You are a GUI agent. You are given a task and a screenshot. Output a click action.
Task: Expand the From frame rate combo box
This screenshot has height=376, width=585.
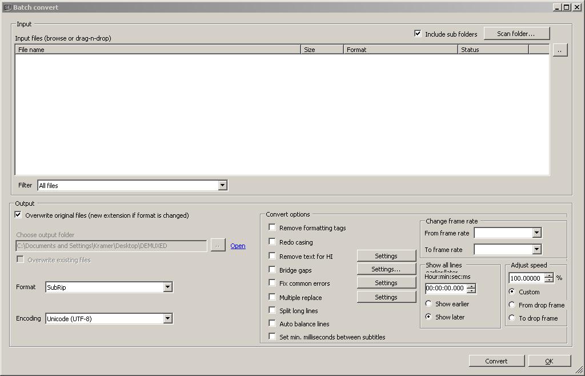536,233
